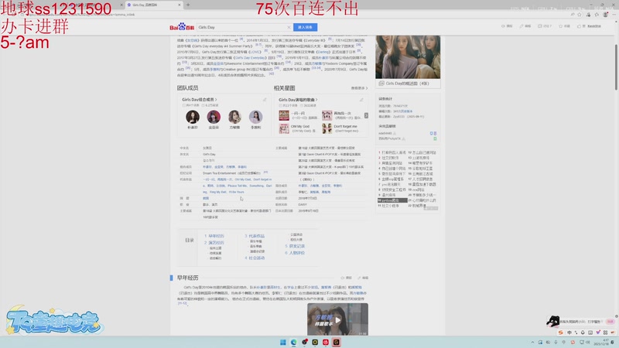
Task: Close the Girls Day browser tab
Action: pyautogui.click(x=180, y=5)
